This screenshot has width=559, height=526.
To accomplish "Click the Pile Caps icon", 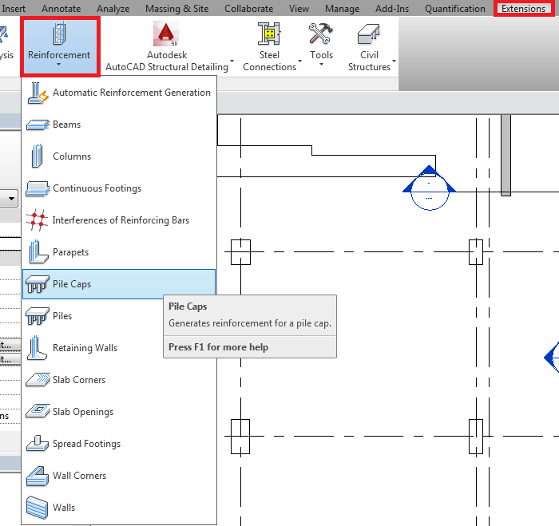I will click(38, 284).
